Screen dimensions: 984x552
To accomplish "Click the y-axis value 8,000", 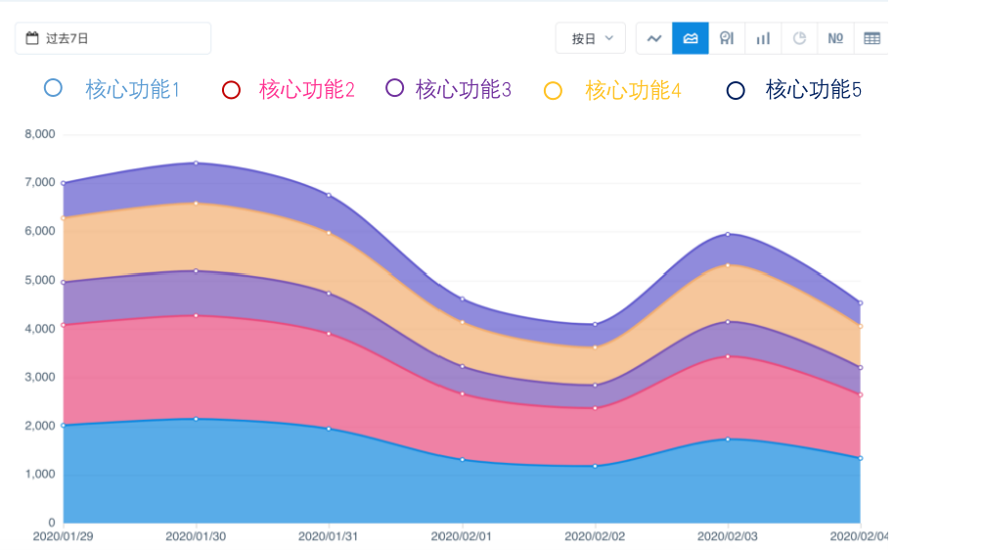I will pos(40,134).
